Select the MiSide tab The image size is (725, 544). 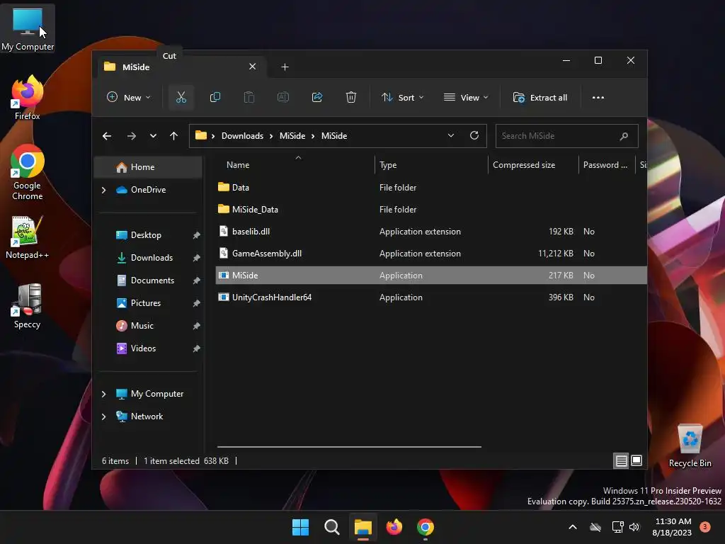[x=181, y=67]
